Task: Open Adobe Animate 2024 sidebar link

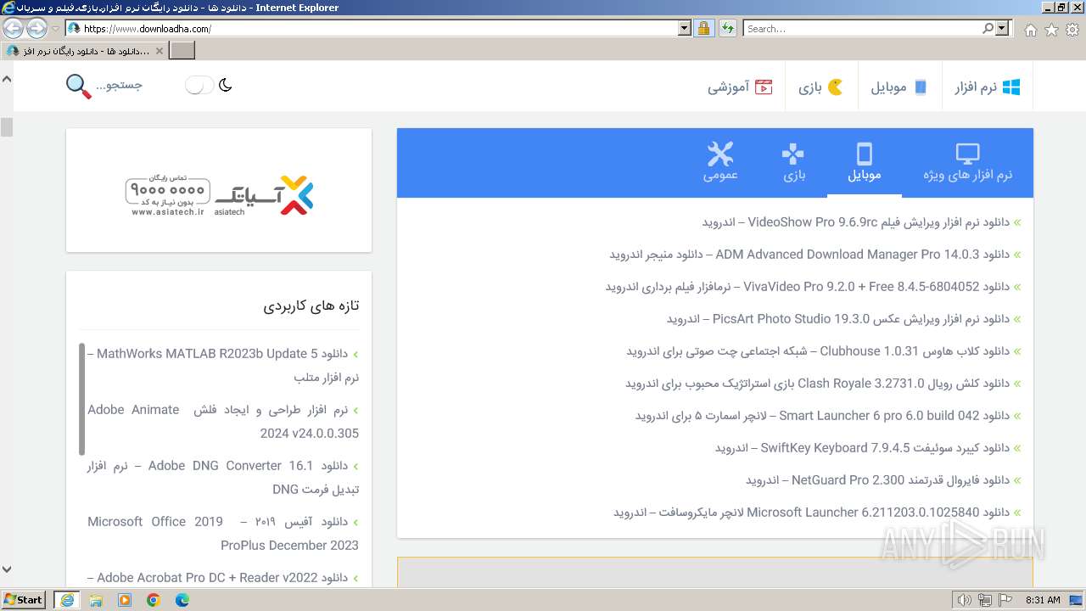Action: 222,421
